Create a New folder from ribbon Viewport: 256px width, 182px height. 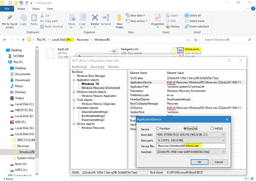[119, 18]
